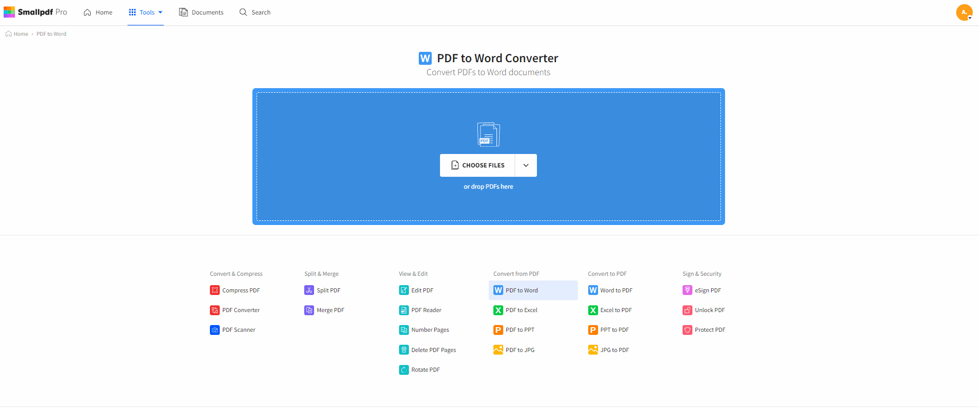Click the View & Edit heading
The height and width of the screenshot is (408, 979).
coord(413,274)
